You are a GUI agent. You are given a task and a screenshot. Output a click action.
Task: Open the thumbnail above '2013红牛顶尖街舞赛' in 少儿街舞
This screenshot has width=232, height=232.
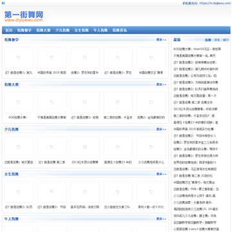(x=85, y=147)
